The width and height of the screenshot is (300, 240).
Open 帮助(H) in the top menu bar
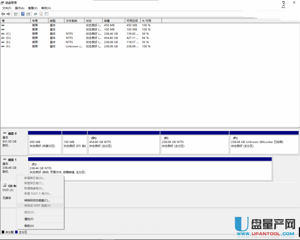(x=46, y=8)
